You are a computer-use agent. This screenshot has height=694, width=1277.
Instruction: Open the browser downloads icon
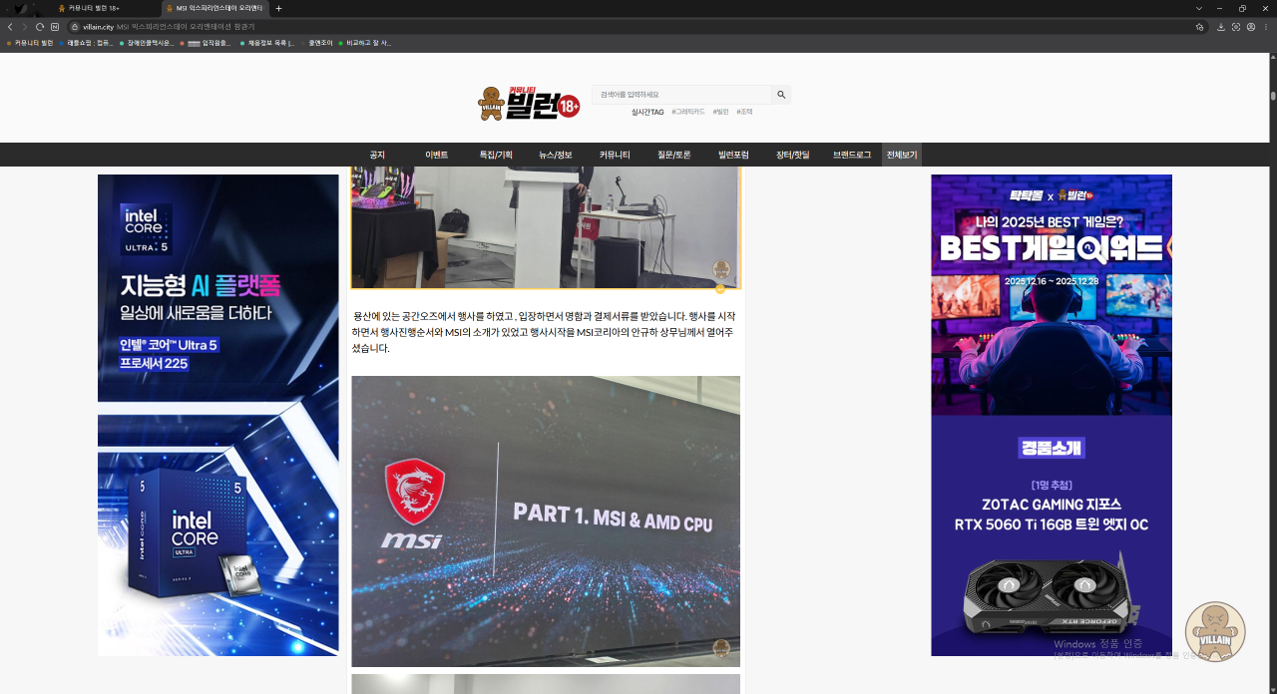pos(1221,27)
